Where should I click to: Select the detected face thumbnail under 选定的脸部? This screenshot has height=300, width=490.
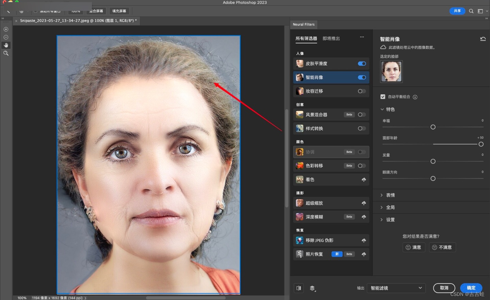click(x=391, y=71)
